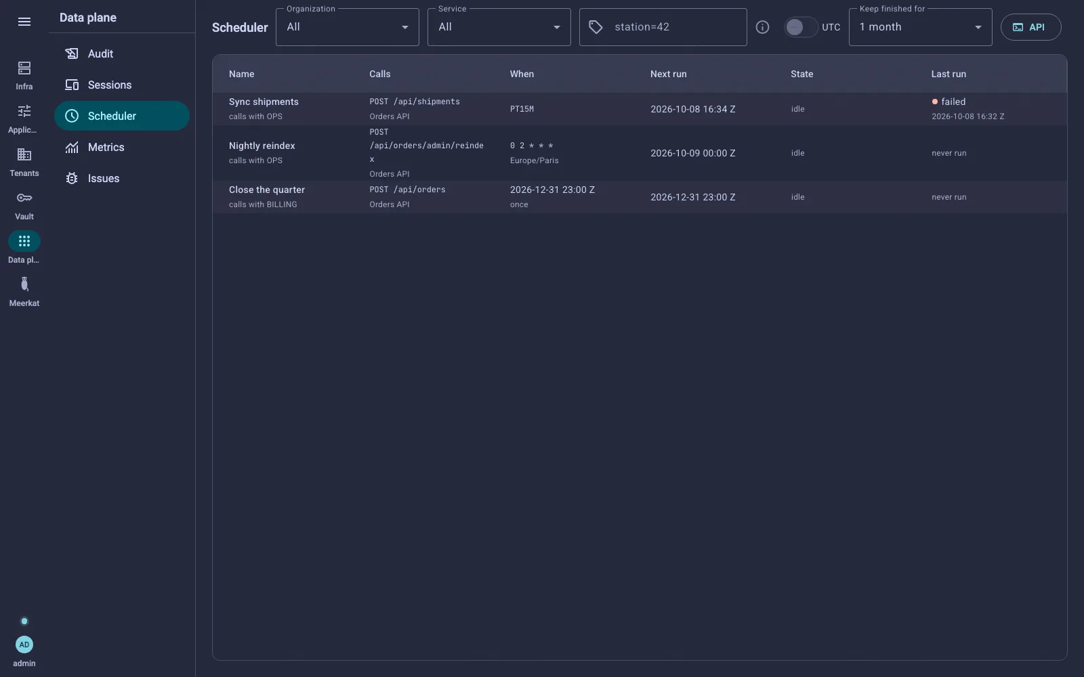Click the admin avatar badge
1084x677 pixels.
tap(24, 645)
